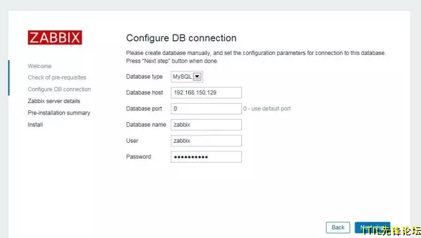Click the ZABBIX logo

point(55,38)
